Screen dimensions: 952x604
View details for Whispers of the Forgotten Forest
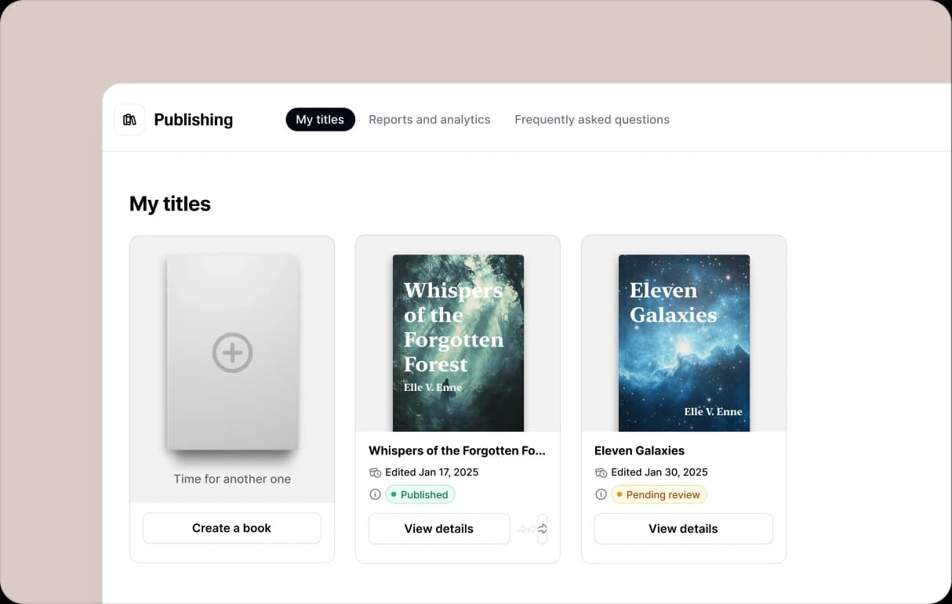tap(439, 529)
